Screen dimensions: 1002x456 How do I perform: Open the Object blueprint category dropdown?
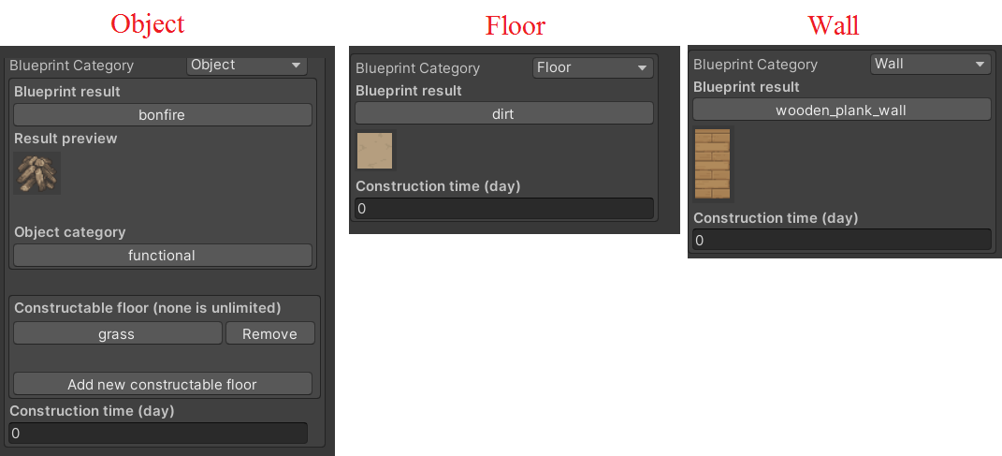(x=247, y=65)
